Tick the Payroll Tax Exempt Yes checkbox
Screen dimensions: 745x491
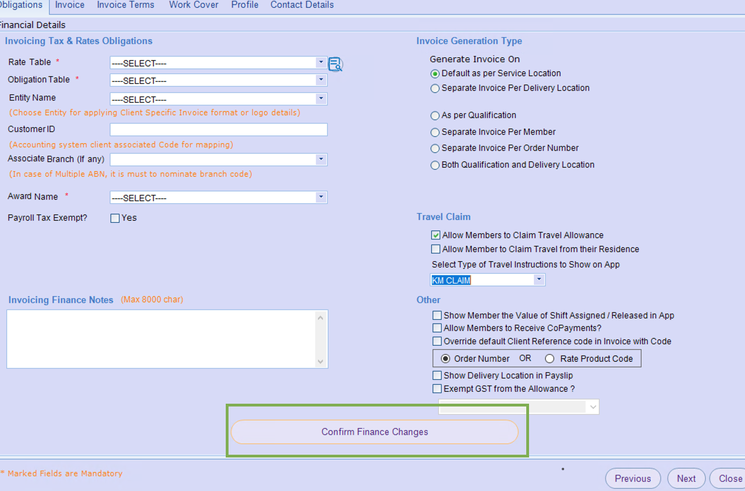(x=115, y=218)
